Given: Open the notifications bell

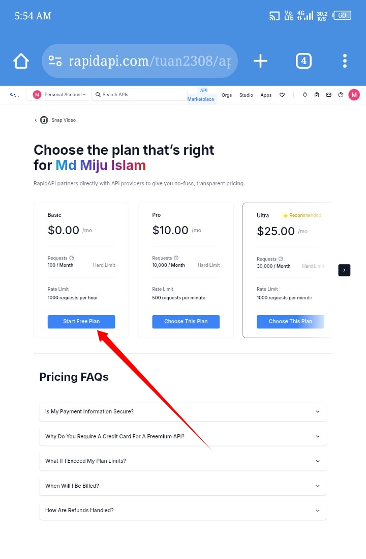Looking at the screenshot, I should point(305,95).
